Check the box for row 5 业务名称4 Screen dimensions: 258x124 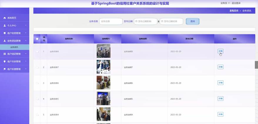point(37,115)
